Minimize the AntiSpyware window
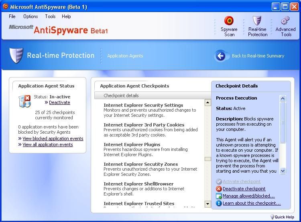The width and height of the screenshot is (301, 222). pos(275,7)
